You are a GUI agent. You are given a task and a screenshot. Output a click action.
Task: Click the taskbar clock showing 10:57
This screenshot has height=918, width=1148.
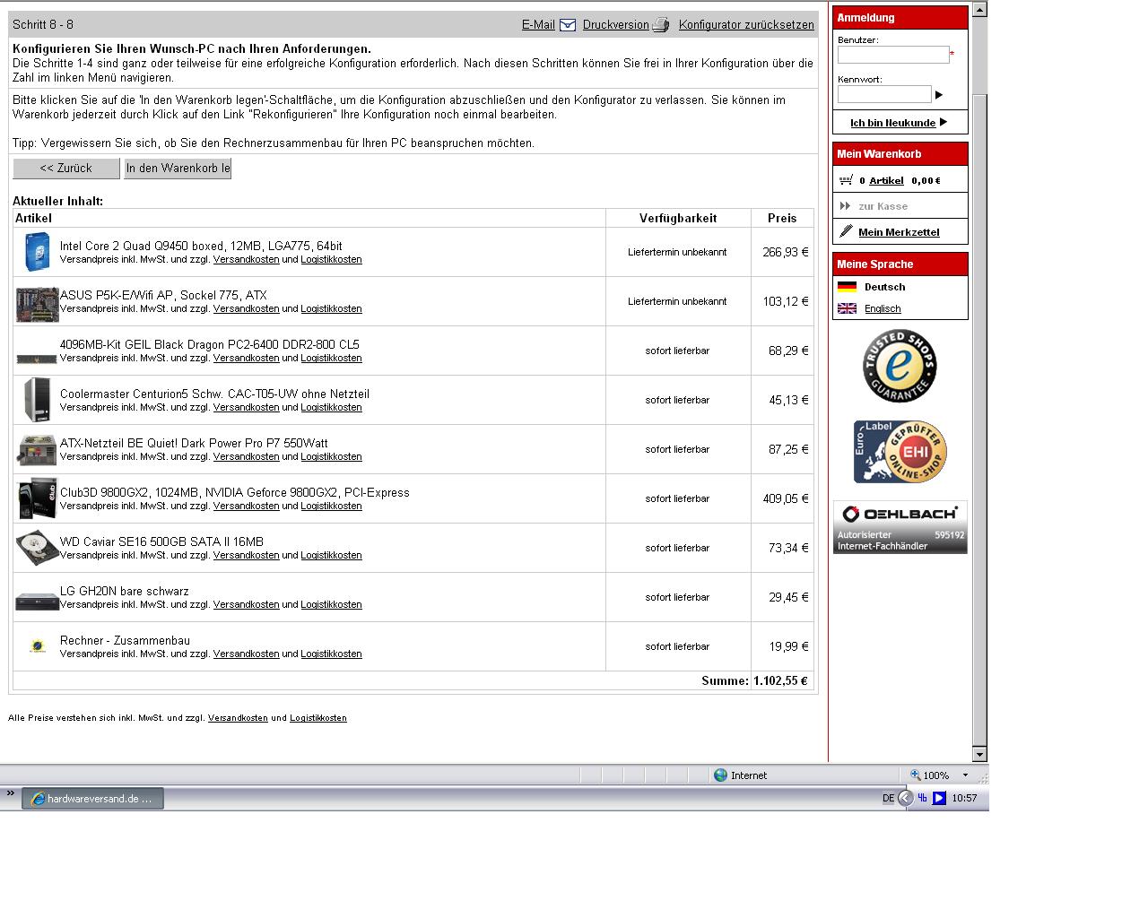964,798
